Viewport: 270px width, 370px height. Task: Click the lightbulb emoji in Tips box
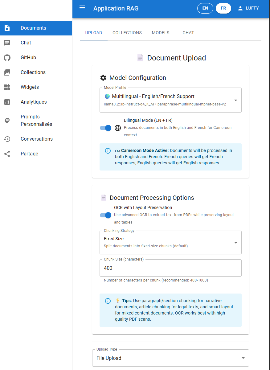(118, 301)
